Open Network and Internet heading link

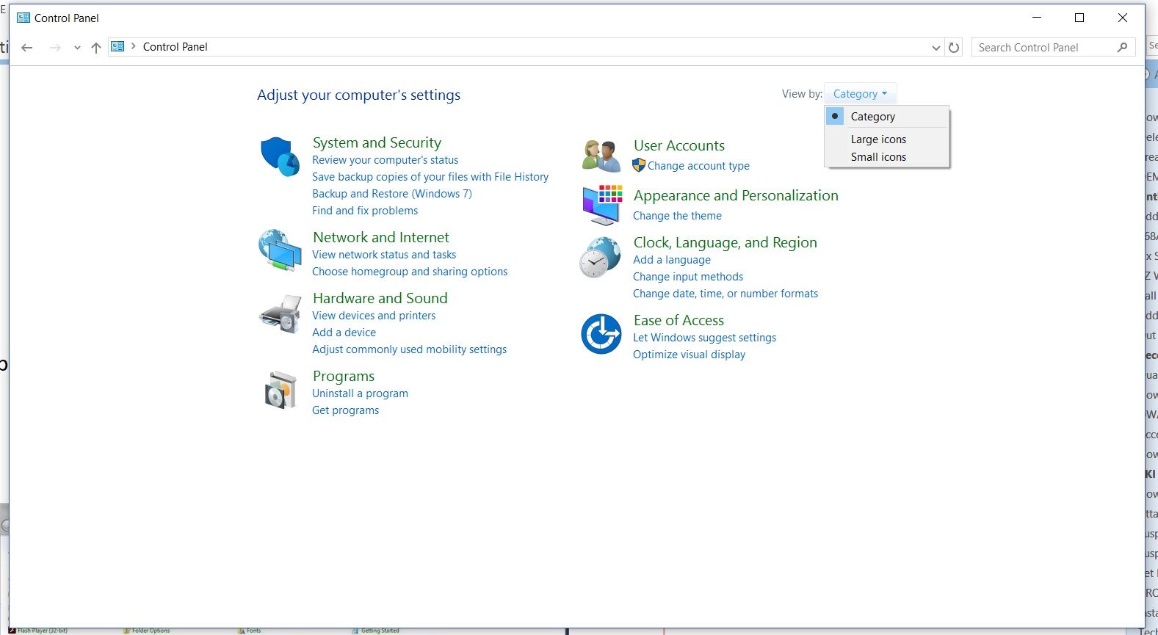(380, 237)
